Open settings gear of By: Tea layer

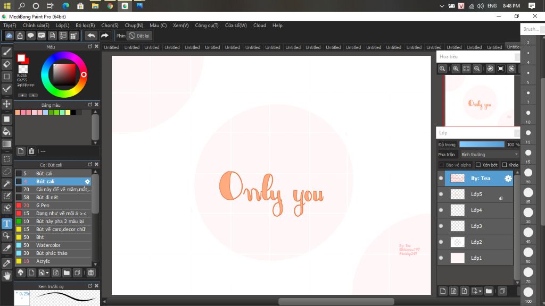(x=508, y=178)
